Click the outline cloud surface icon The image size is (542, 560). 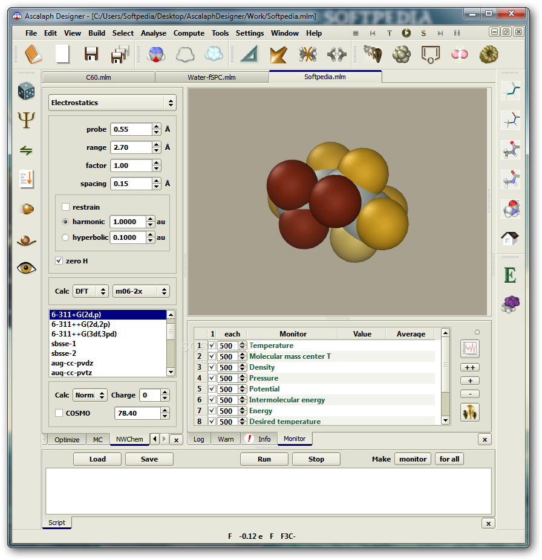coord(185,54)
